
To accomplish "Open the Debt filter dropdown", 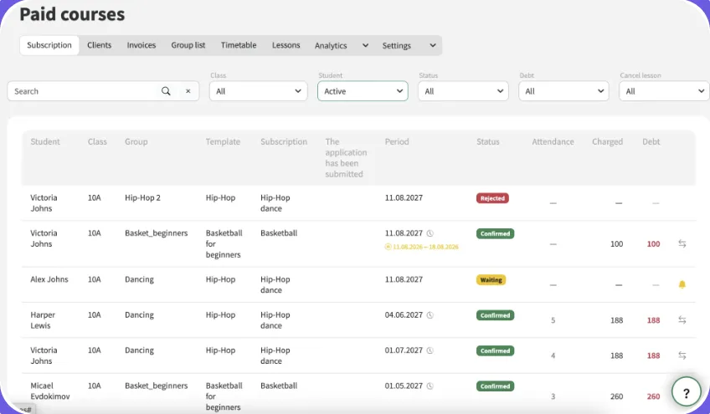I will [563, 91].
